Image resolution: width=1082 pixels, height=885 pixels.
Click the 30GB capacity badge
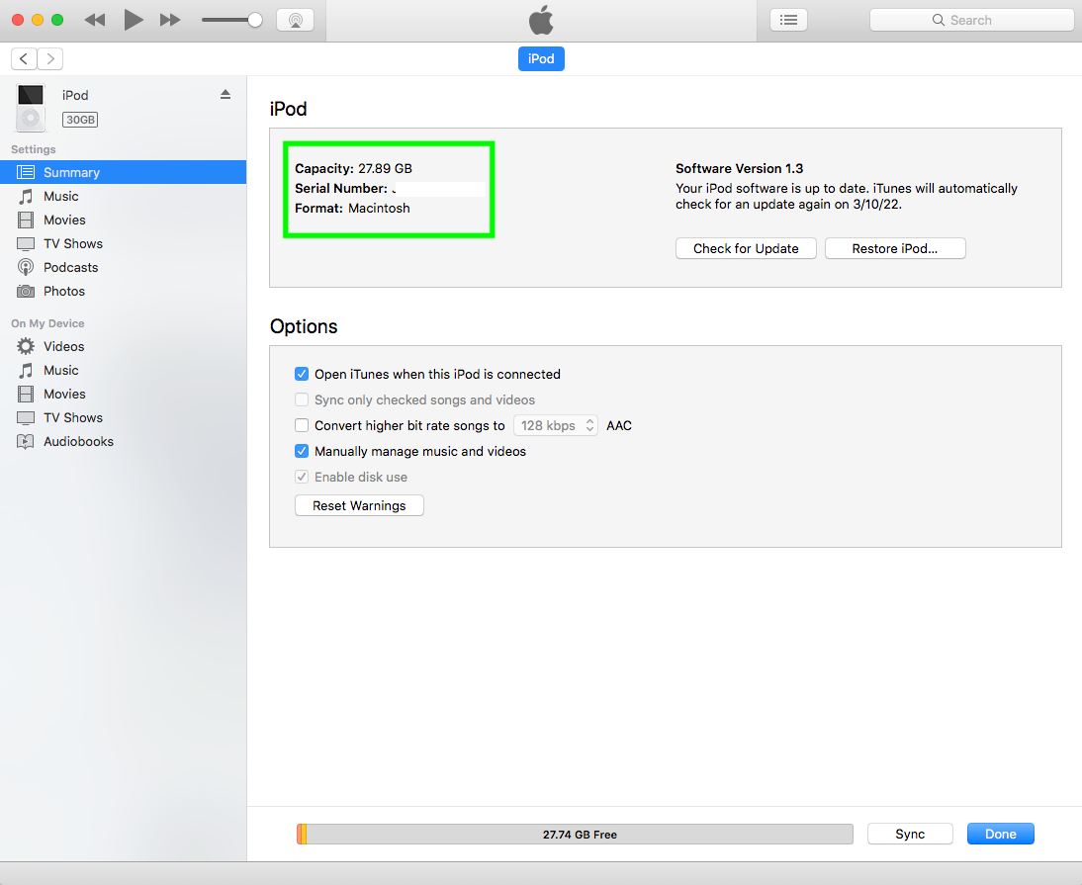click(x=80, y=120)
